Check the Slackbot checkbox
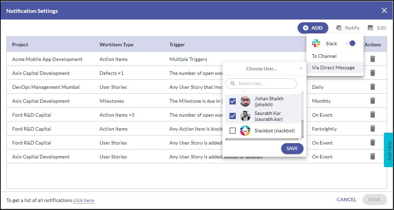 point(233,131)
